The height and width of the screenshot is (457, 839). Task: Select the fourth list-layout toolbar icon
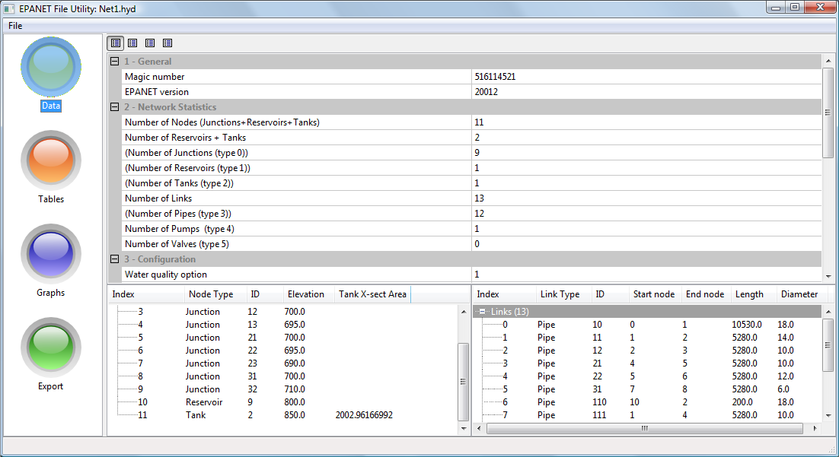[167, 43]
